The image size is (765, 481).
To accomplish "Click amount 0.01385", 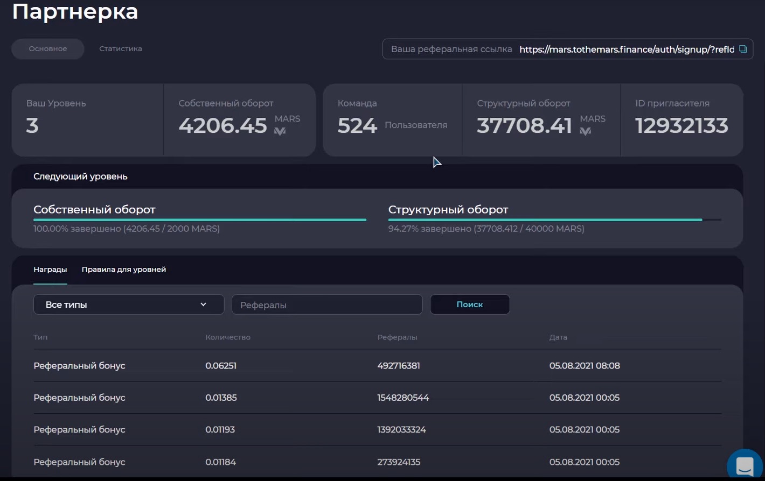I will (x=221, y=398).
